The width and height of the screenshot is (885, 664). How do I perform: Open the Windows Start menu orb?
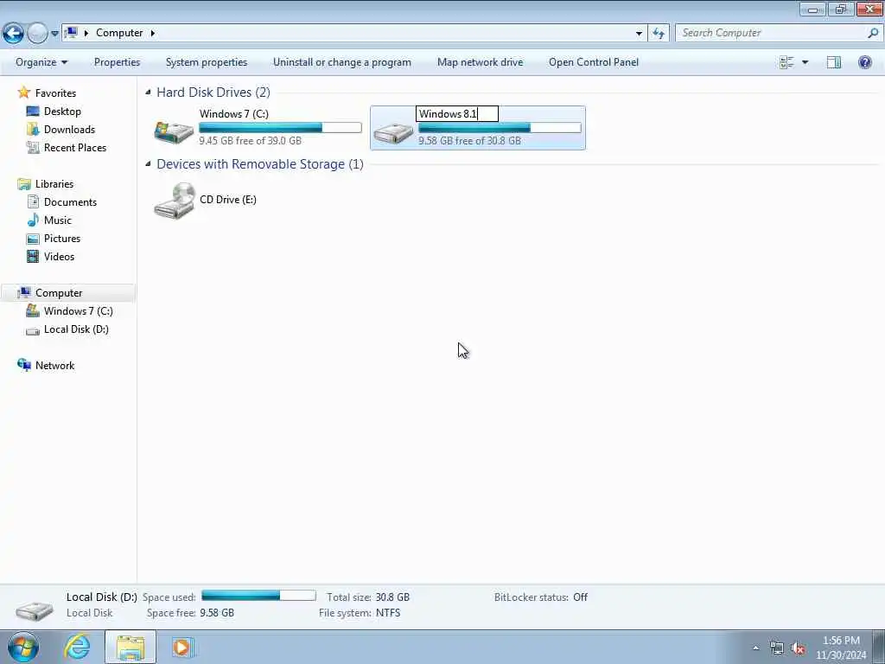pyautogui.click(x=23, y=647)
